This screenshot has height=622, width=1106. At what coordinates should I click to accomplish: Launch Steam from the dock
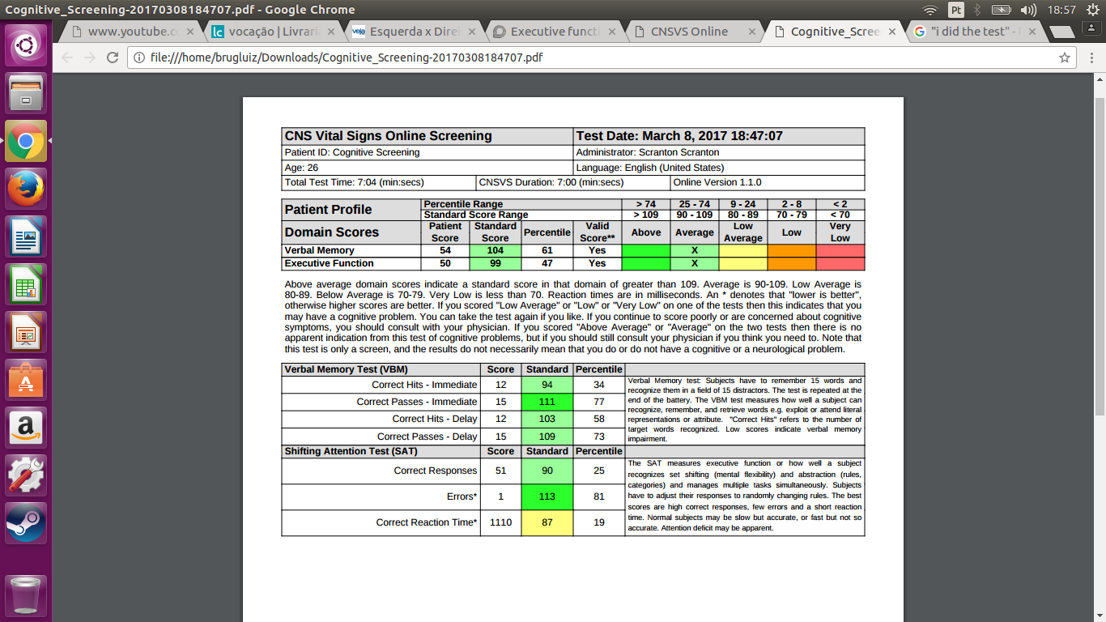tap(26, 523)
